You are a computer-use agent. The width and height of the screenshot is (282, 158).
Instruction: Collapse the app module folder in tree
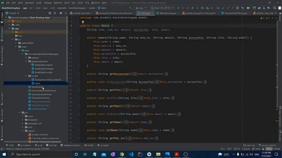9,29
